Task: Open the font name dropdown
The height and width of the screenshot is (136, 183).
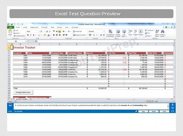Action: click(x=39, y=31)
